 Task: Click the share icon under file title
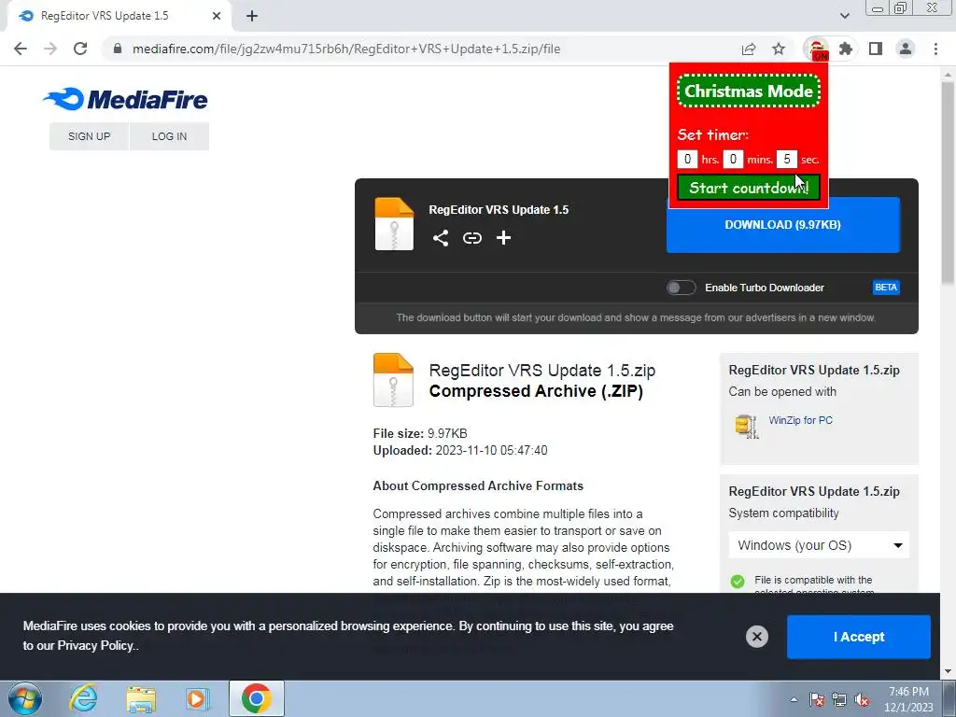point(441,238)
